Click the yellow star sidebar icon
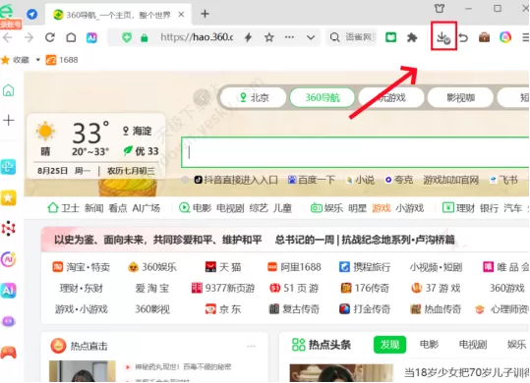The height and width of the screenshot is (383, 530). tap(9, 197)
